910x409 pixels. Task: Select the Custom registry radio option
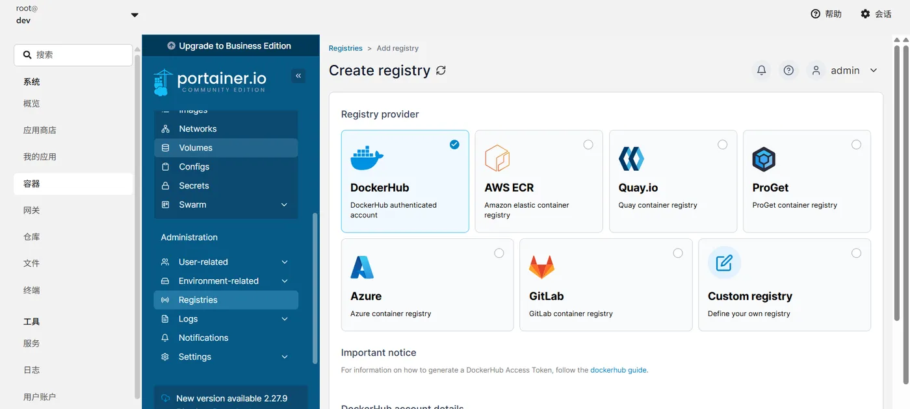click(x=856, y=253)
